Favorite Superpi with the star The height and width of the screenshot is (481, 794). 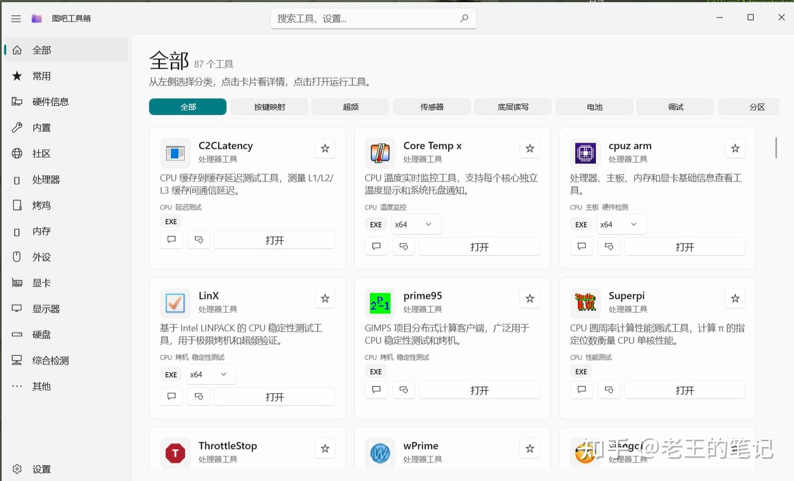point(735,298)
